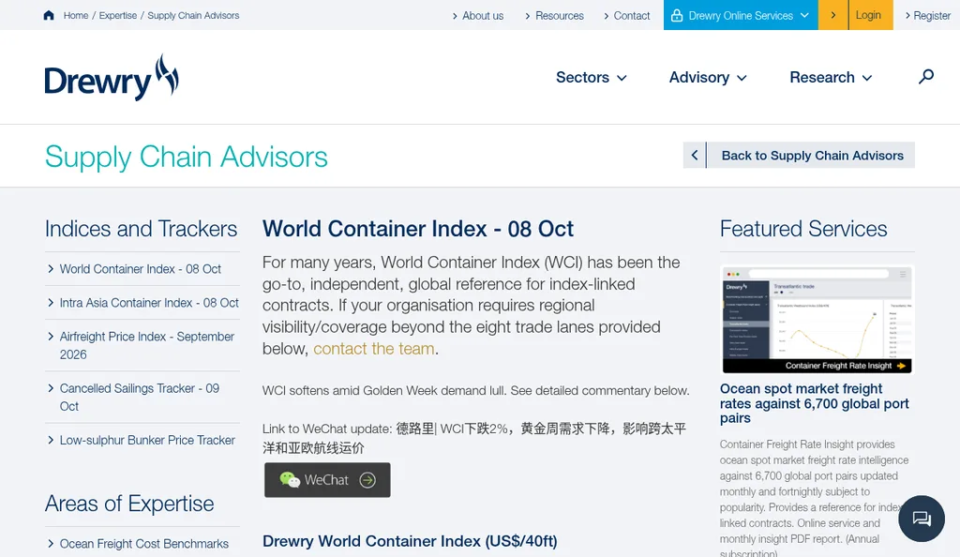Open the live chat bubble icon
Viewport: 960px width, 557px height.
pyautogui.click(x=922, y=519)
